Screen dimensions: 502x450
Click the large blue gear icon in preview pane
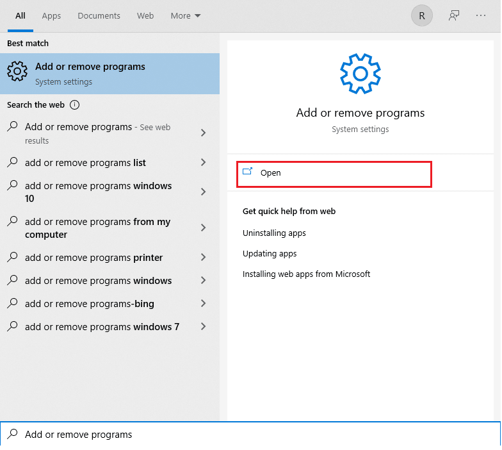tap(360, 74)
